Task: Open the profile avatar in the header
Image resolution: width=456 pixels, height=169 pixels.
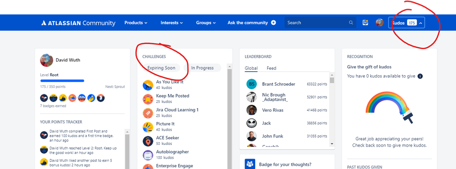Action: click(379, 23)
